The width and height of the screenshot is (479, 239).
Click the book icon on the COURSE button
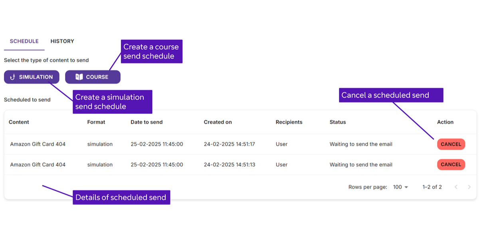coord(79,77)
